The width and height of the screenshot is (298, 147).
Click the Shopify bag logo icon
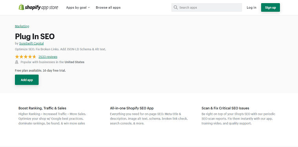[x=21, y=7]
